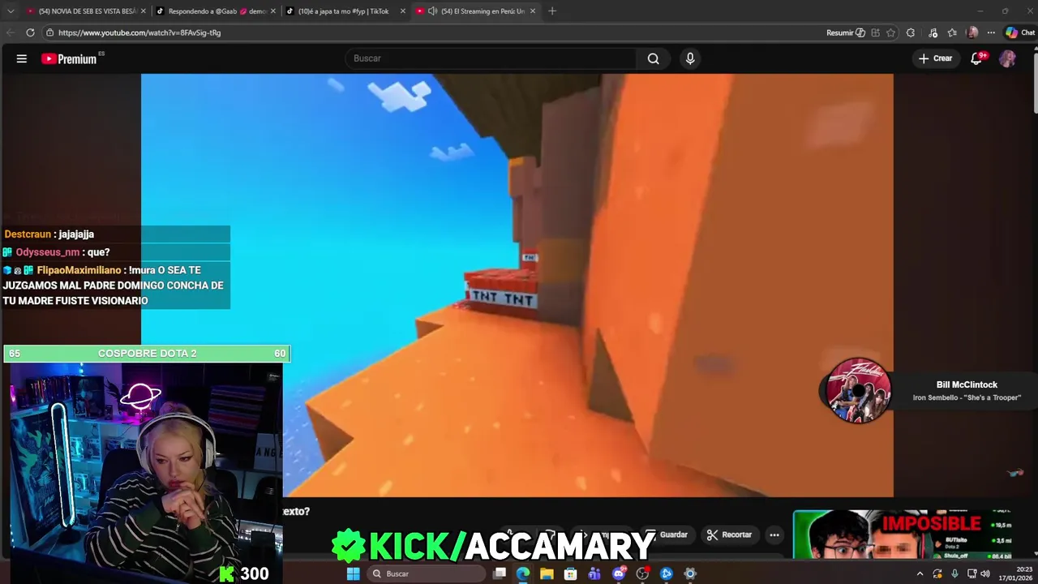Click Odysseus_nm chat username
The height and width of the screenshot is (584, 1038).
47,252
